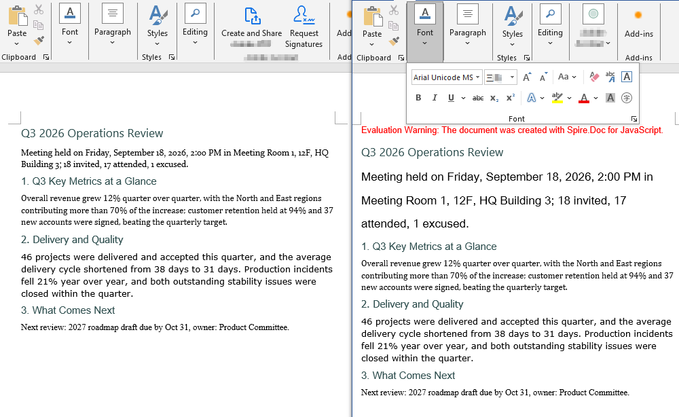This screenshot has height=417, width=679.
Task: Click 'Editing' label in right window ribbon
Action: pyautogui.click(x=550, y=33)
